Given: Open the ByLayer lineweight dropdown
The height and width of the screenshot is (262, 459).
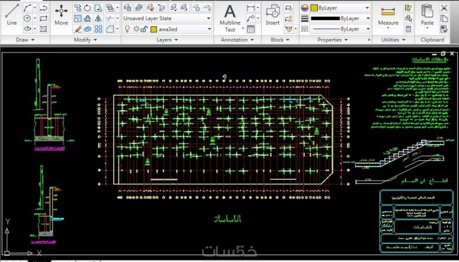Looking at the screenshot, I should click(x=368, y=18).
